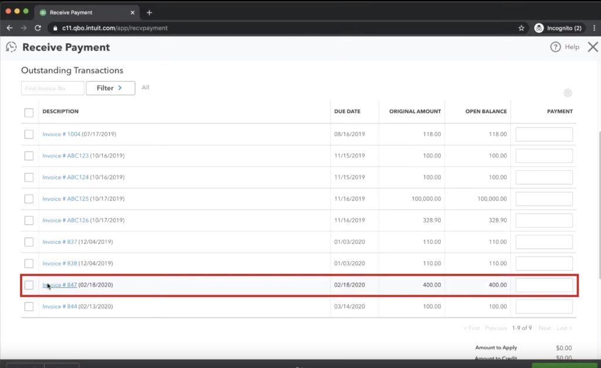Click payment field for Invoice # 1004
The image size is (601, 368).
544,134
